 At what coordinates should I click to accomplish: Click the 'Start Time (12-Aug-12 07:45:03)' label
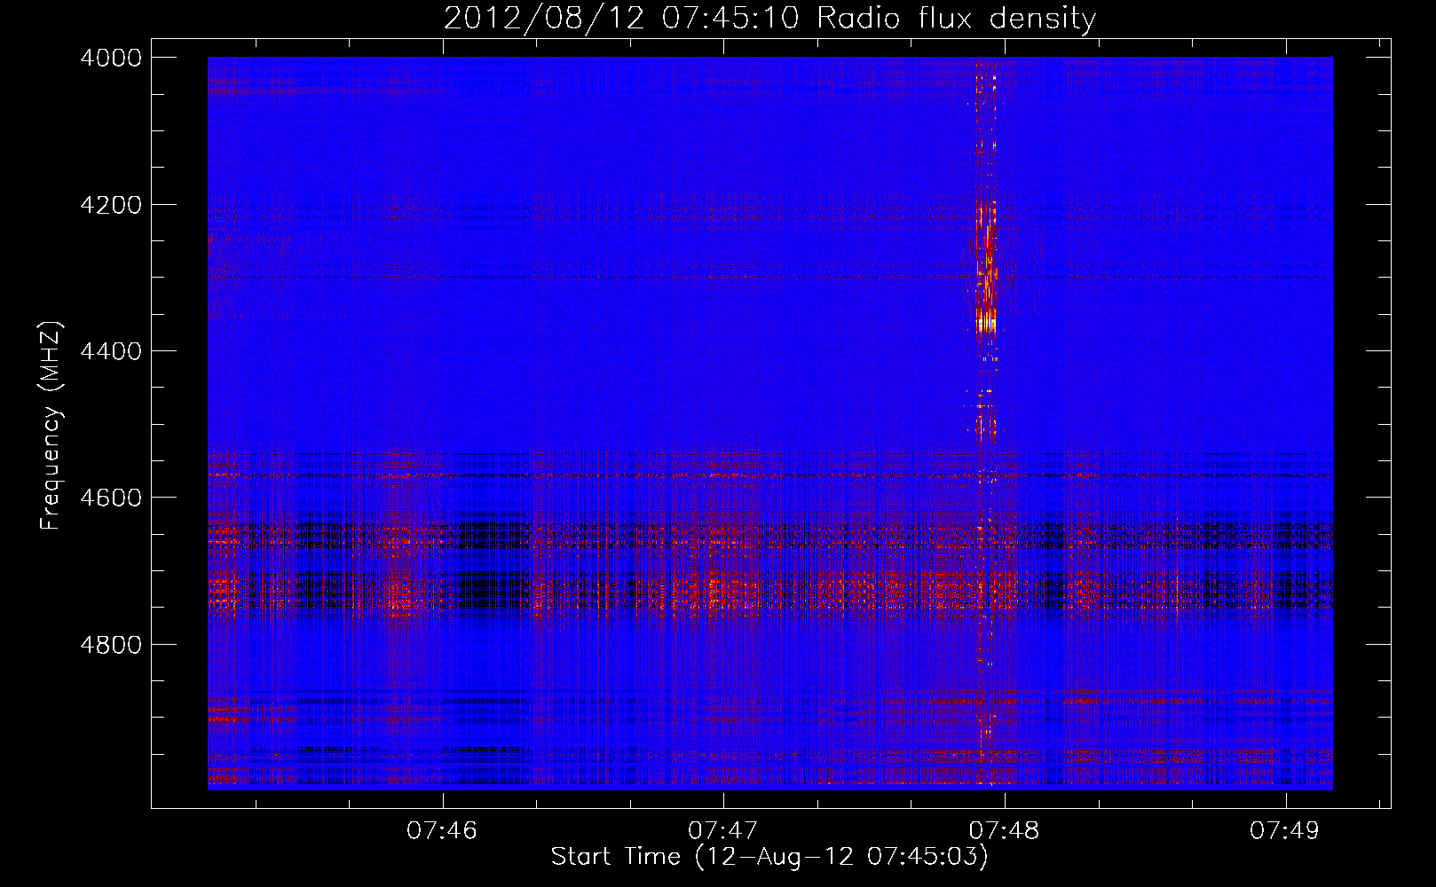769,857
